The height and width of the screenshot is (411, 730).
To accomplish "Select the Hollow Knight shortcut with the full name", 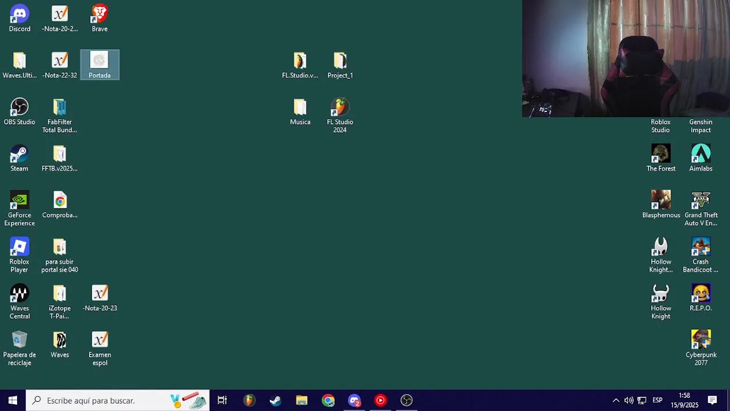I will point(661,301).
